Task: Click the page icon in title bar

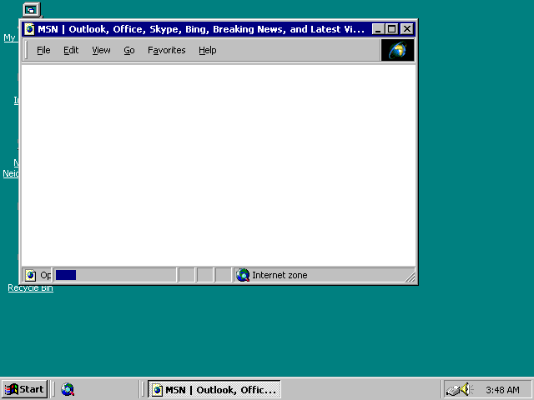Action: (x=30, y=29)
